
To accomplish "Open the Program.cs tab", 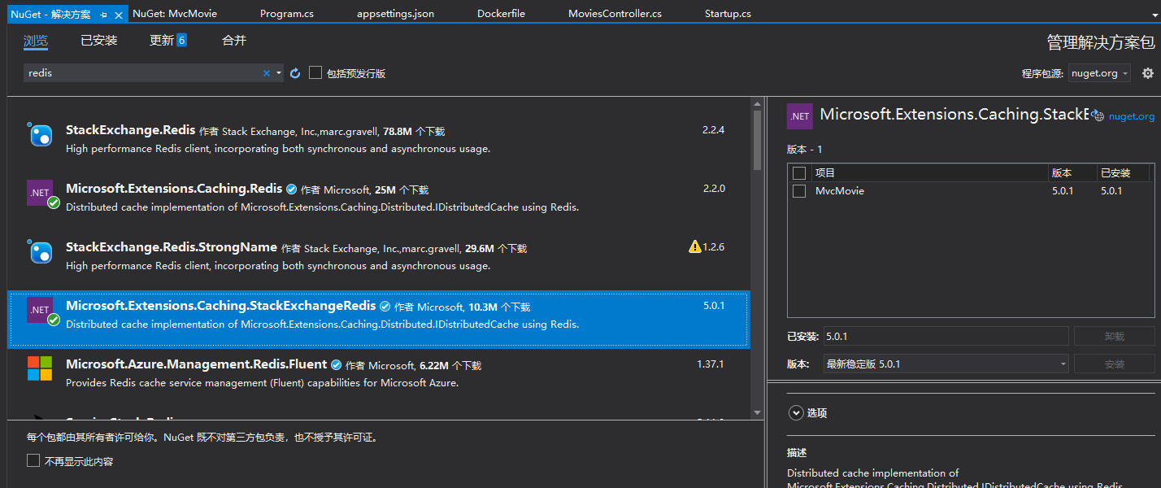I will [x=286, y=14].
